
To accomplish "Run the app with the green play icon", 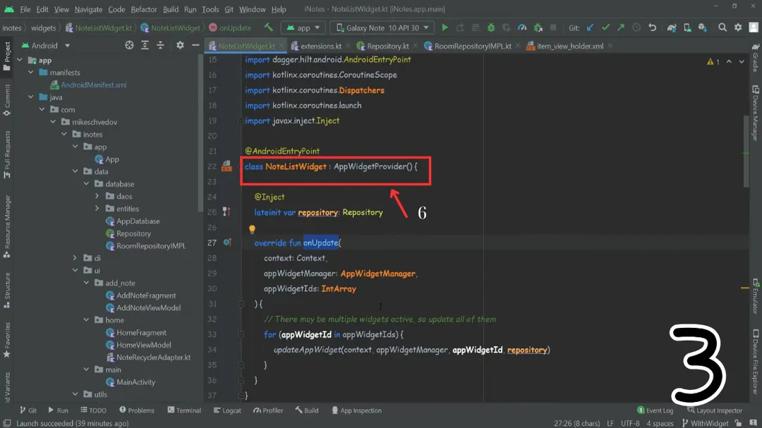I will coord(444,28).
